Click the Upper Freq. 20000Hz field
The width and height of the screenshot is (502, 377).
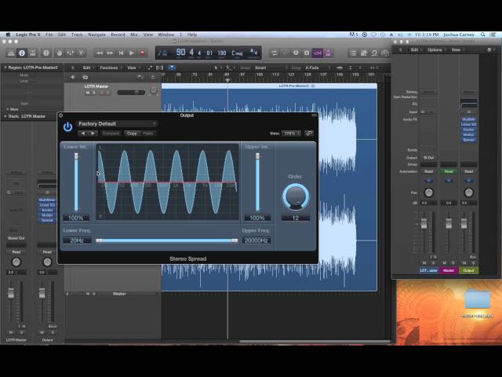256,240
